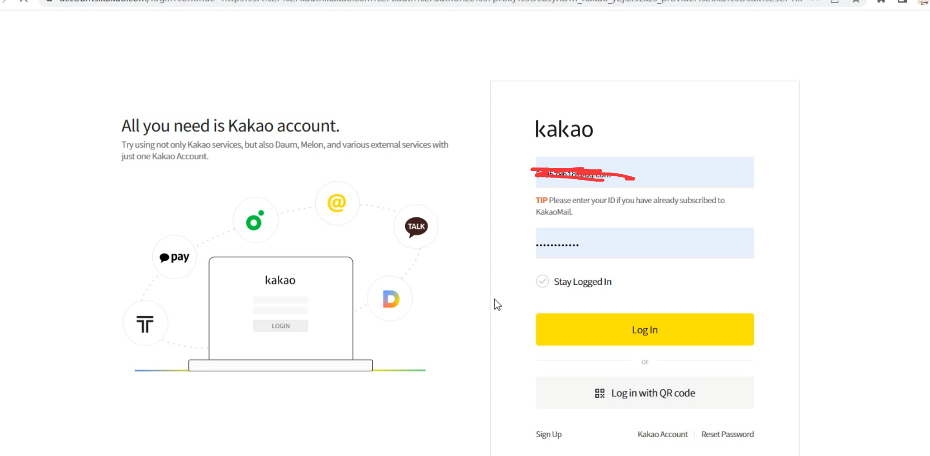Click the QR code icon
Viewport: 930px width, 456px height.
click(600, 393)
